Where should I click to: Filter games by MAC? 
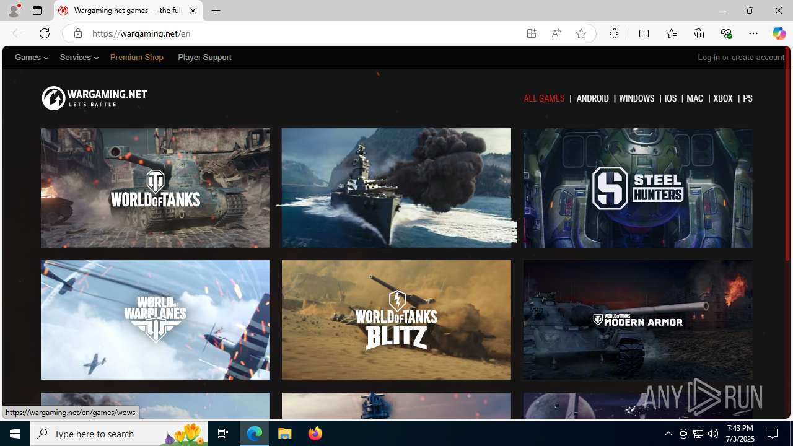(695, 98)
